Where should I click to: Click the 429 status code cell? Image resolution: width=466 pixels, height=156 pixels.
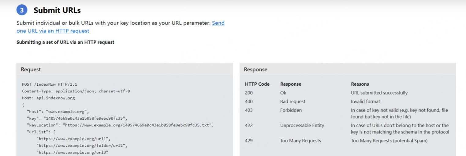tap(249, 141)
